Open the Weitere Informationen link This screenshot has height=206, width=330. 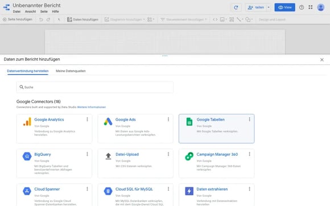point(92,107)
